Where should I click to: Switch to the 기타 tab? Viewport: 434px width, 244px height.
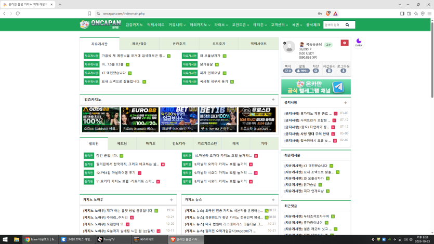click(x=264, y=144)
